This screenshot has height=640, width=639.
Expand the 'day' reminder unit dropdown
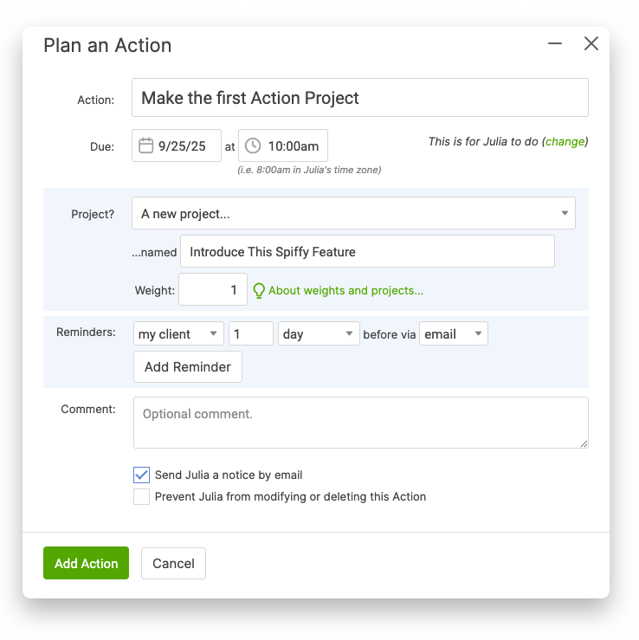pos(318,334)
